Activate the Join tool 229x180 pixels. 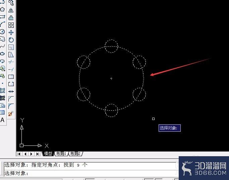tap(11, 92)
